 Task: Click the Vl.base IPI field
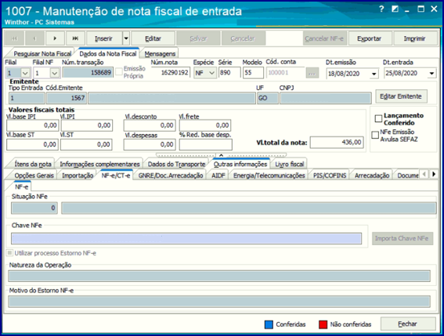pos(32,125)
